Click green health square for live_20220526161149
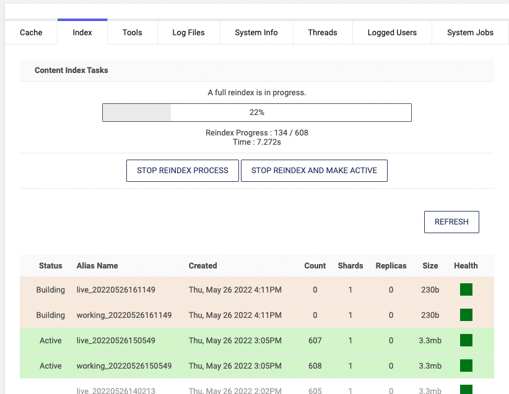This screenshot has height=394, width=509. [466, 289]
